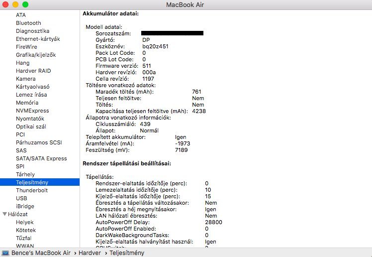Screen dimensions: 372x257
Task: Click full charge capacity value 4238
Action: [x=199, y=111]
